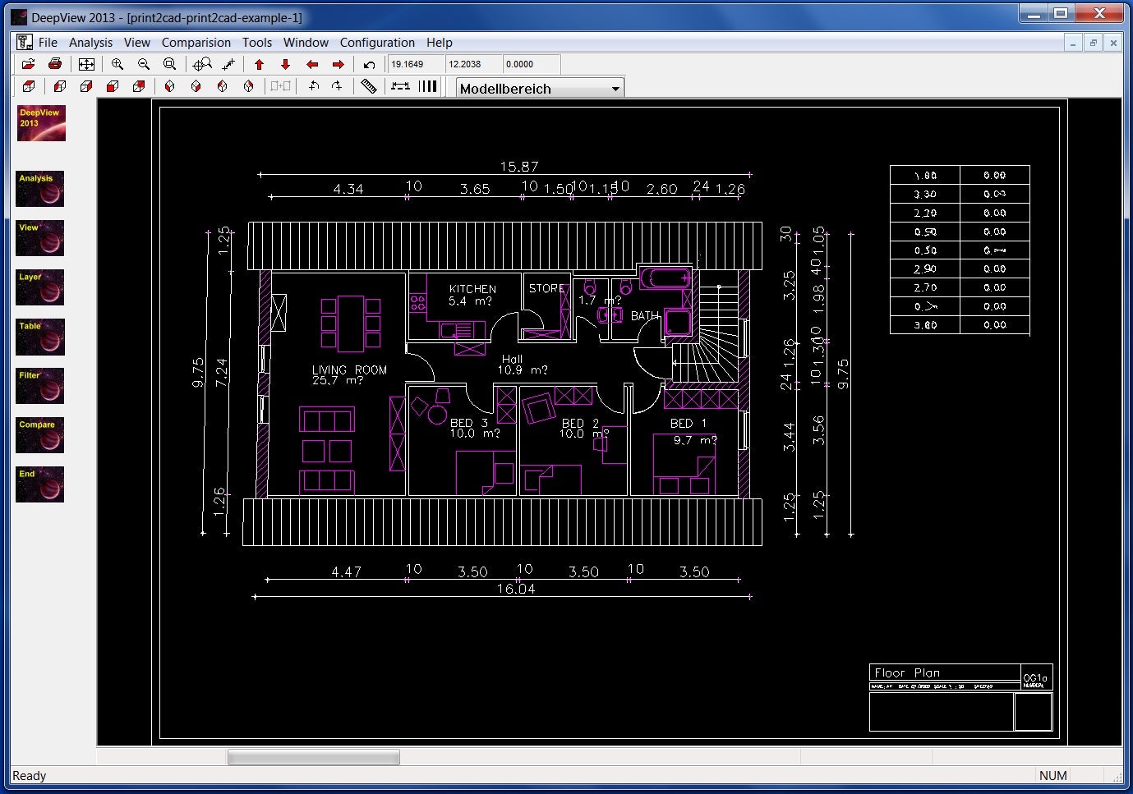Open the Analysis panel from the sidebar
Screen dimensions: 1133x794
[39, 189]
